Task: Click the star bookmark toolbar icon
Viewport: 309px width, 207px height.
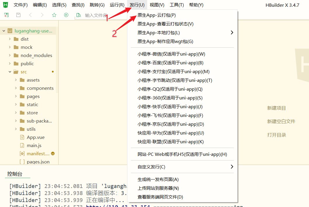Action: 54,15
